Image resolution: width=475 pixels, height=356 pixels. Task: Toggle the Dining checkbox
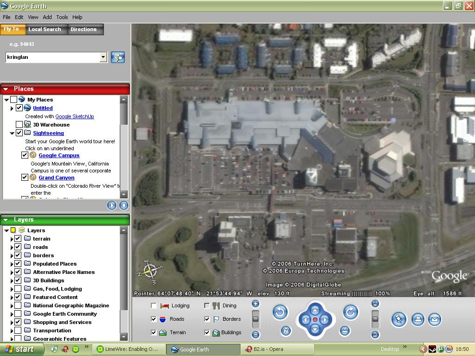(x=207, y=306)
